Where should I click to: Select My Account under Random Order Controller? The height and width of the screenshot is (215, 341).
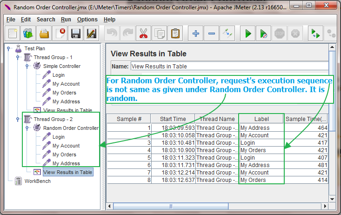click(x=66, y=146)
